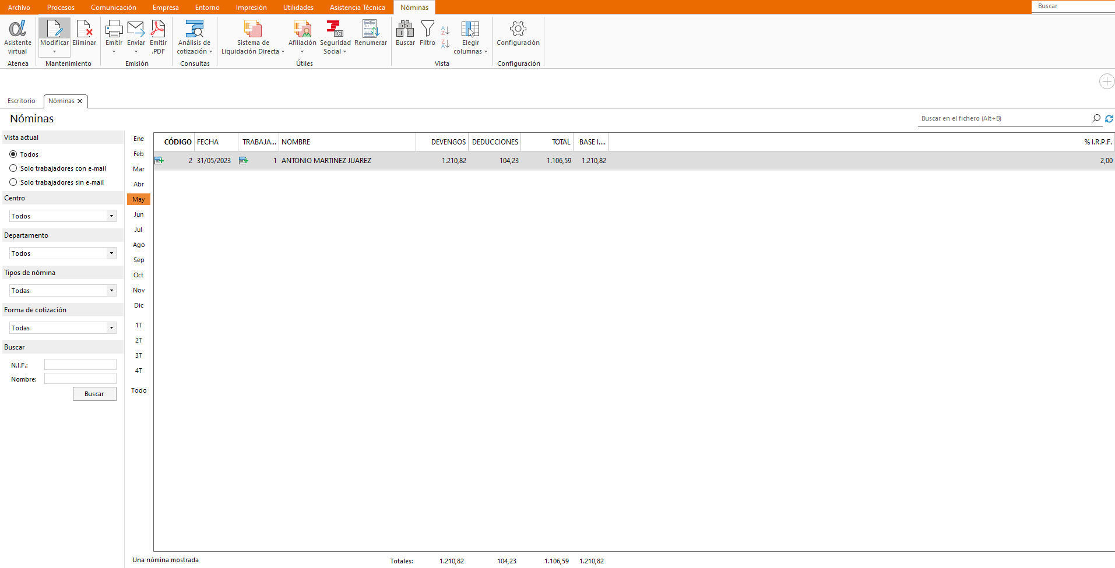Sort by the NOMBRE column header

[347, 142]
